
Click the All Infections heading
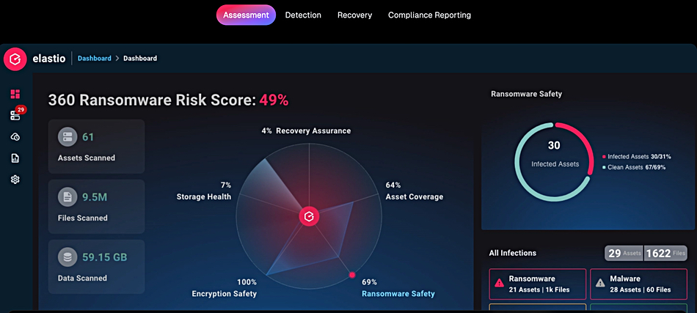[x=513, y=253]
